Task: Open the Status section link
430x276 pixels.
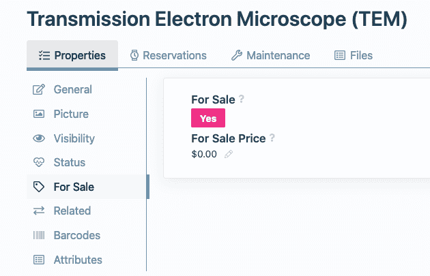Action: (70, 162)
